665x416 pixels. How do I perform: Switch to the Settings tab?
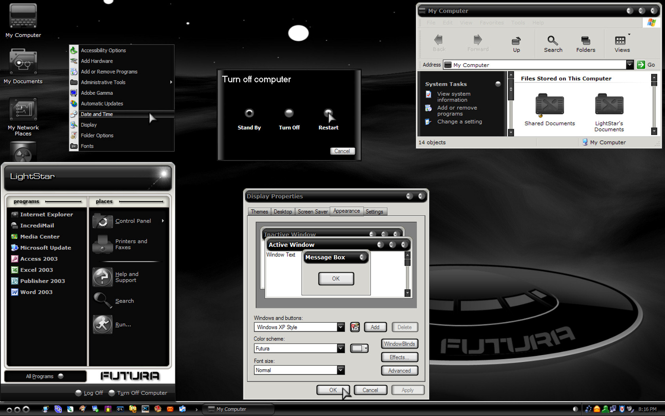(x=374, y=212)
